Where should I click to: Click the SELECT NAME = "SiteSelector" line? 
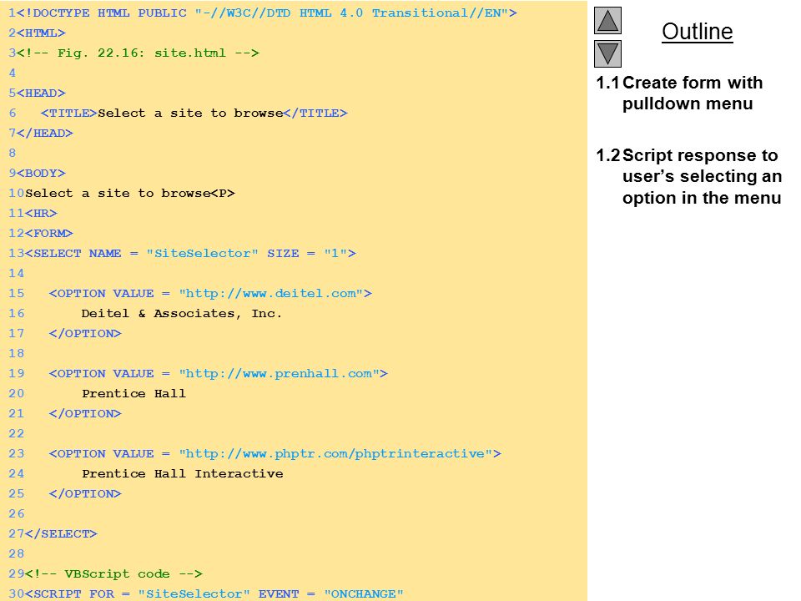pos(190,254)
